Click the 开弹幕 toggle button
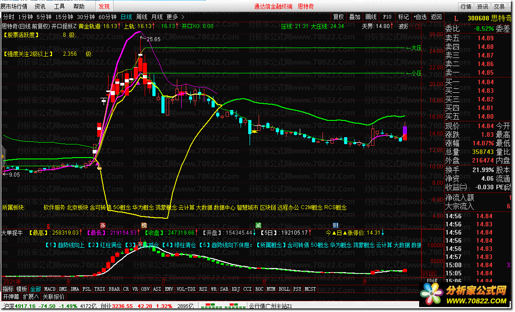This screenshot has height=312, width=515. [11, 297]
